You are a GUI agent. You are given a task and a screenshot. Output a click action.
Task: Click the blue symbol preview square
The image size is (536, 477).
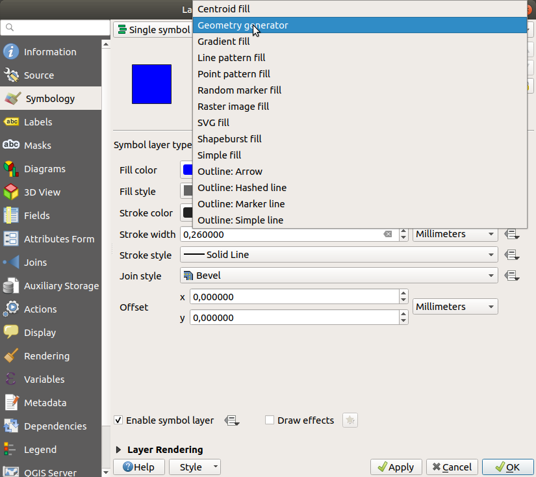(151, 84)
